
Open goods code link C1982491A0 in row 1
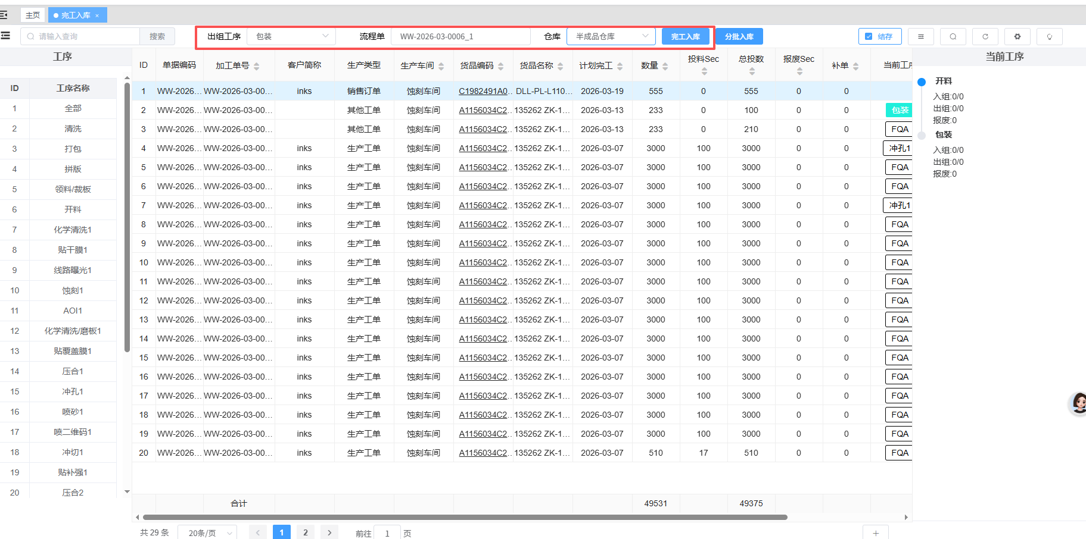pos(483,91)
